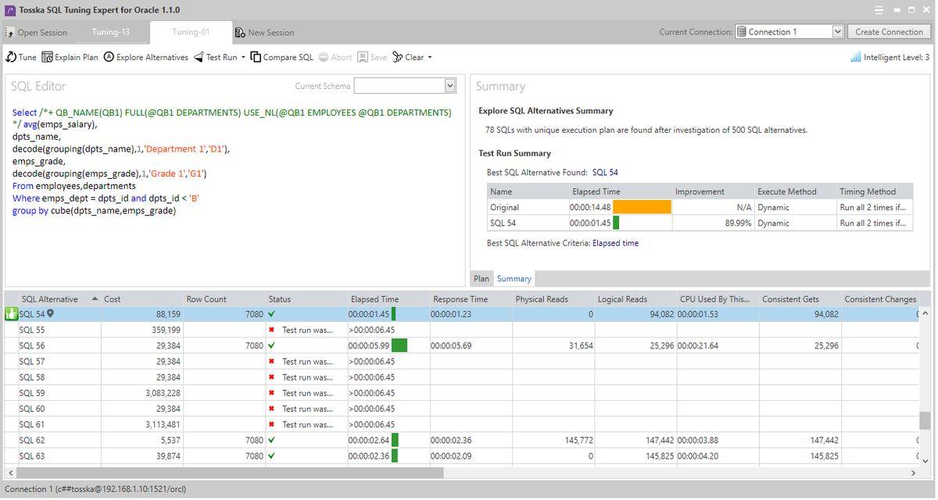Click the vertical scrollbar thumb of results grid

tap(925, 420)
